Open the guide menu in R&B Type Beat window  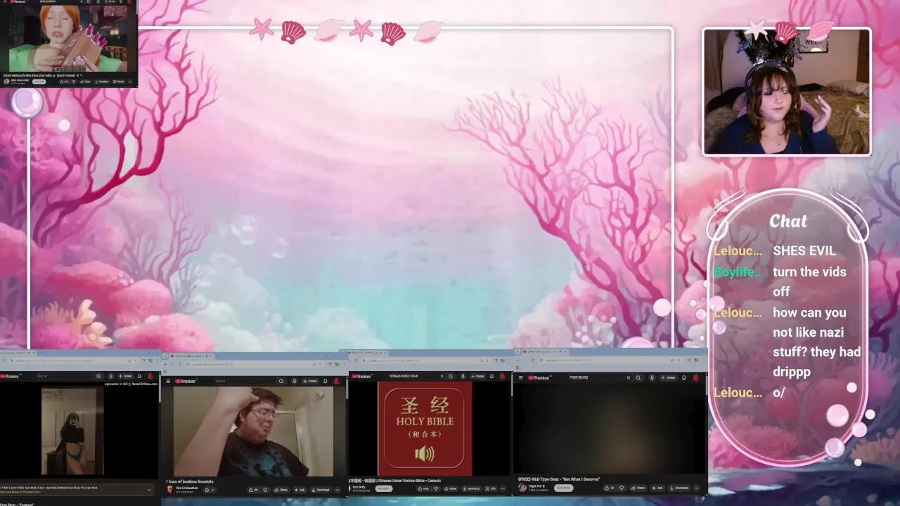[520, 377]
